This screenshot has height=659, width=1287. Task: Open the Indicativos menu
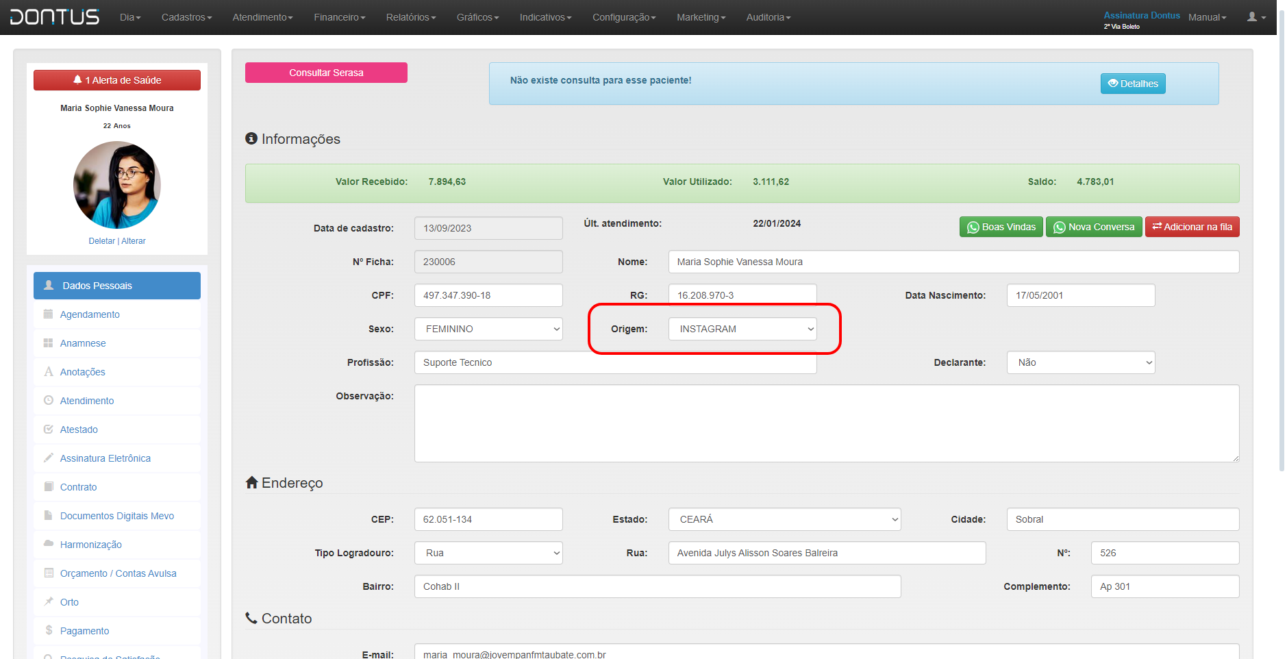point(546,17)
